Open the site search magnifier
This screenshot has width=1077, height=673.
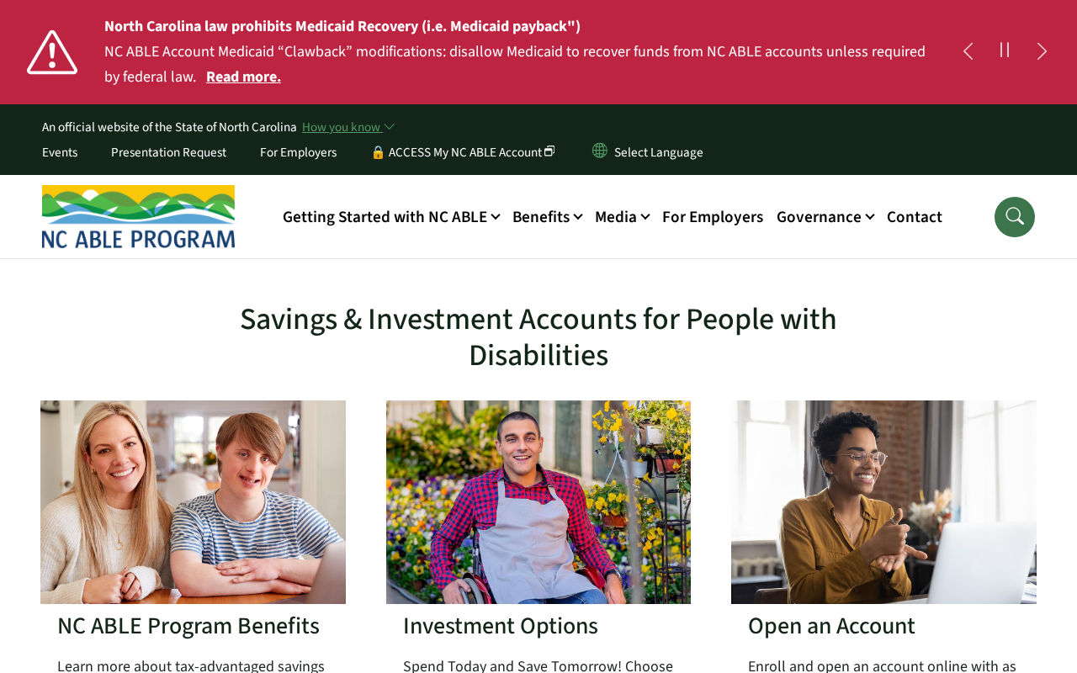(1014, 217)
